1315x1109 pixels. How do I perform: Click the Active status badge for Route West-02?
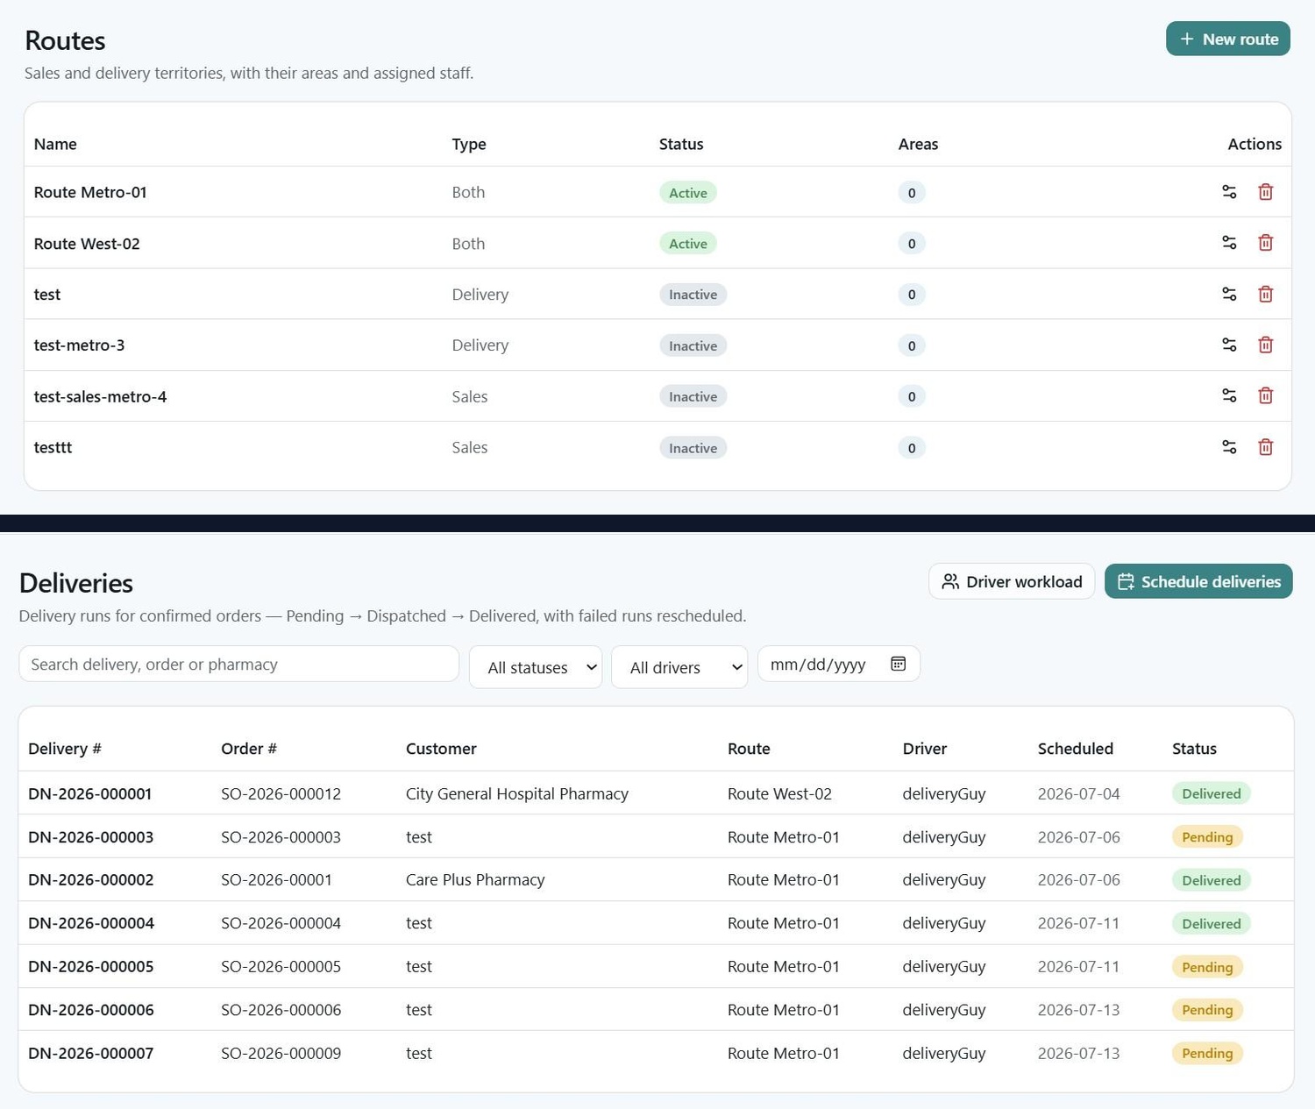pyautogui.click(x=688, y=244)
